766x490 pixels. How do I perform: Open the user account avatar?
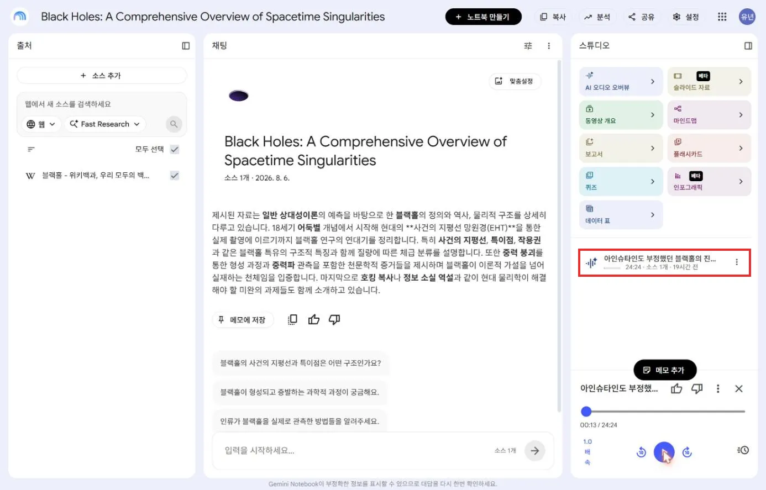tap(747, 17)
